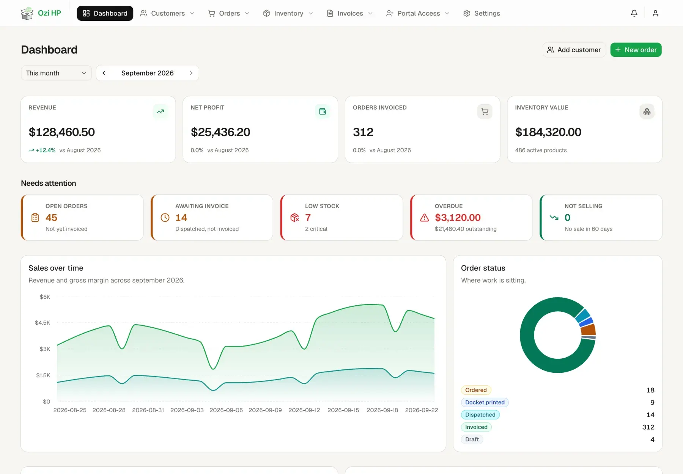Go to previous month arrow

tap(104, 73)
